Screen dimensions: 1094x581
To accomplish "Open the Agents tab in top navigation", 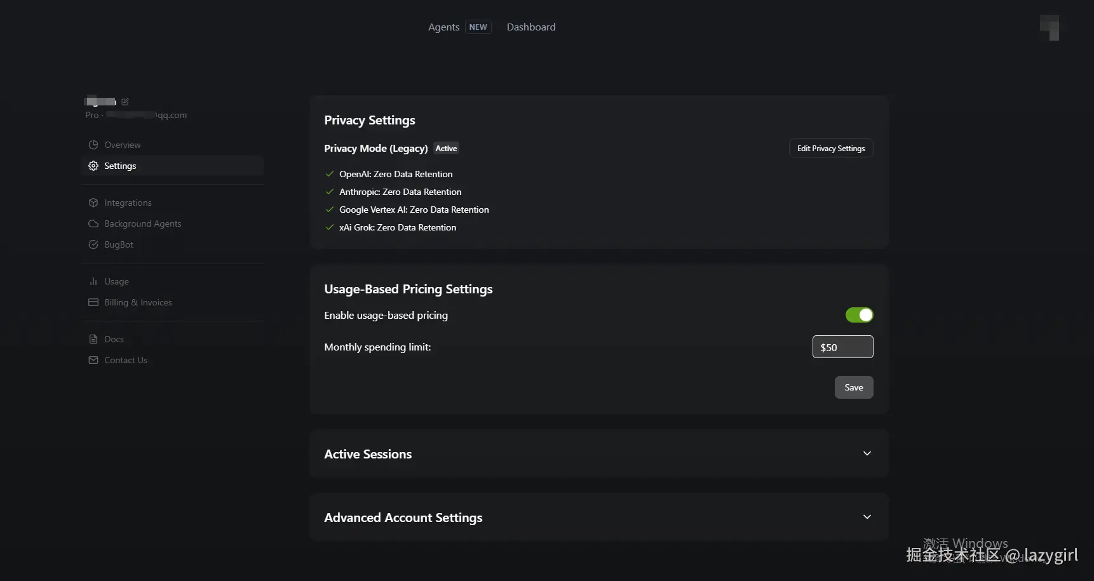I will pos(443,27).
